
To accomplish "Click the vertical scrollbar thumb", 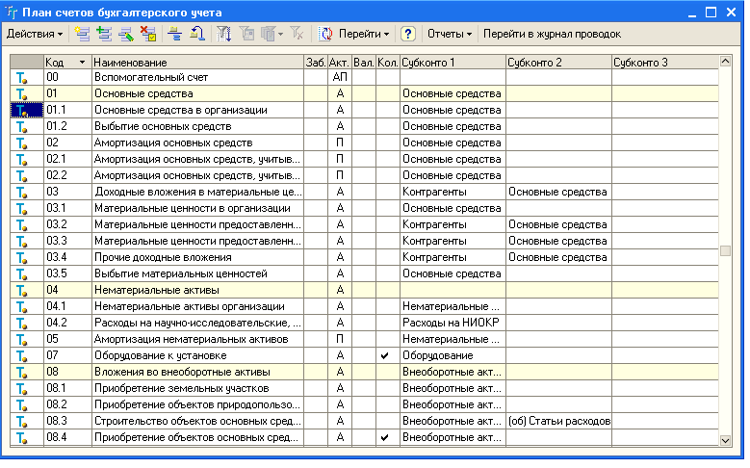I will tap(726, 250).
